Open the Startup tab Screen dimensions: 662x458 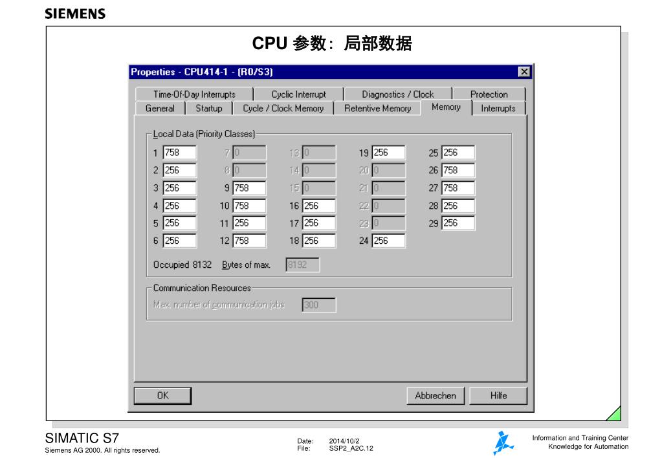point(209,108)
